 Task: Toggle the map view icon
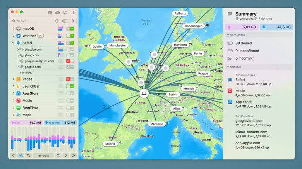tap(65, 12)
